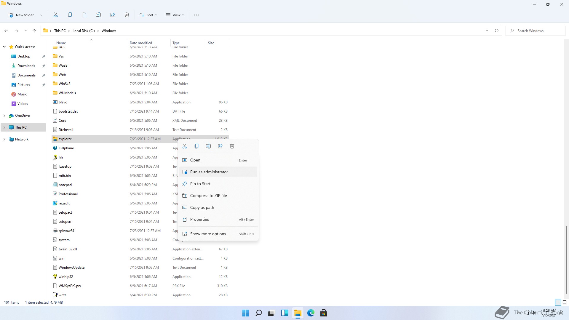The width and height of the screenshot is (569, 320).
Task: Switch to large thumbnails view in the status bar
Action: point(565,302)
